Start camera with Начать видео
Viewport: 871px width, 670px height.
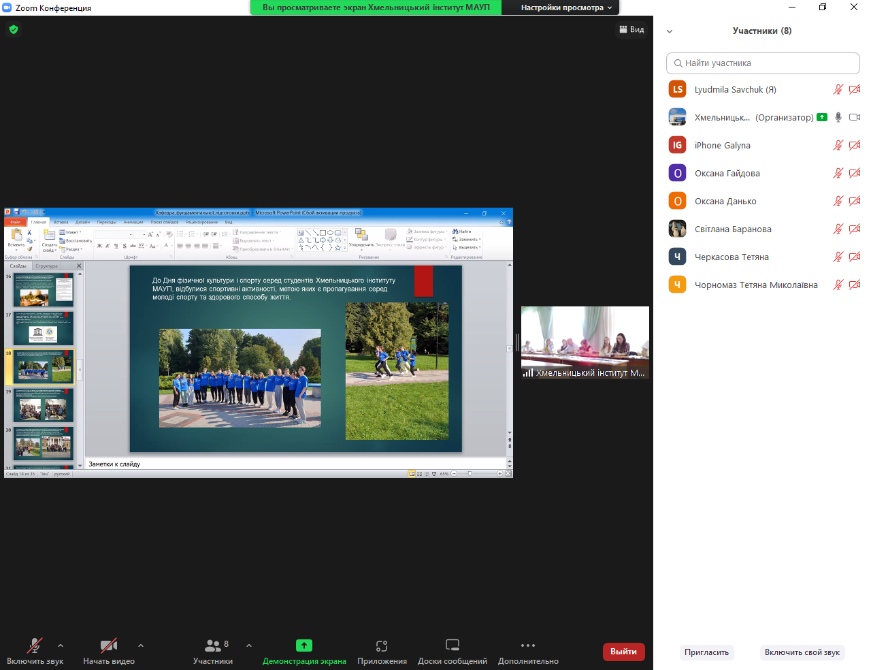pyautogui.click(x=108, y=645)
